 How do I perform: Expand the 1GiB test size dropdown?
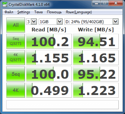tap(51, 21)
